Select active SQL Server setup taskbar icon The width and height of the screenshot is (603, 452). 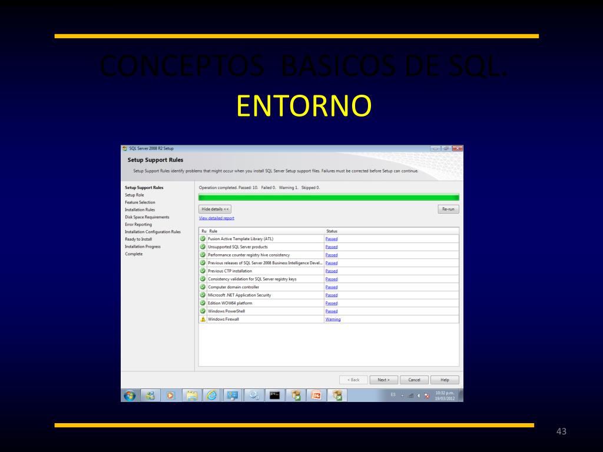click(337, 395)
